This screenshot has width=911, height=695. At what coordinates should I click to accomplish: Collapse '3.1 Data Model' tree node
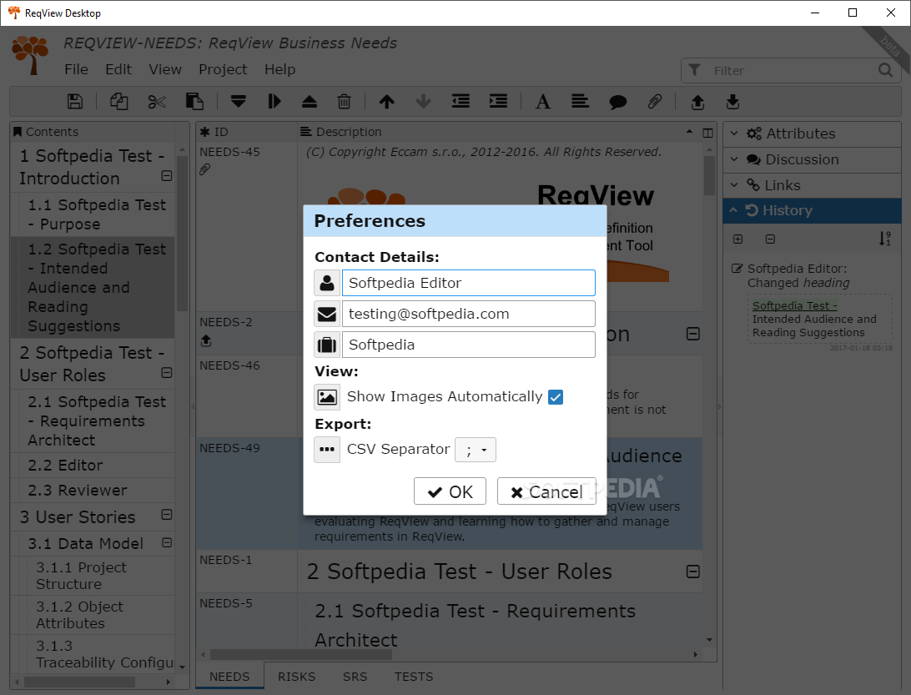coord(167,542)
